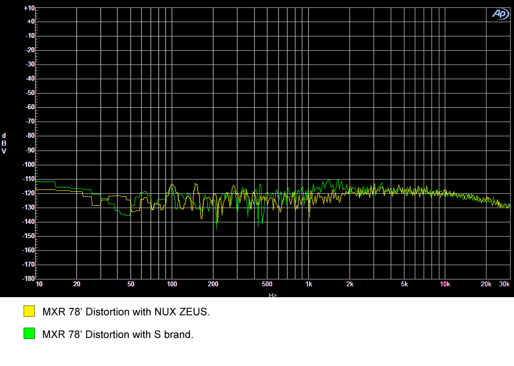Click the -100 level label on the vertical axis
The width and height of the screenshot is (514, 366).
coord(29,165)
